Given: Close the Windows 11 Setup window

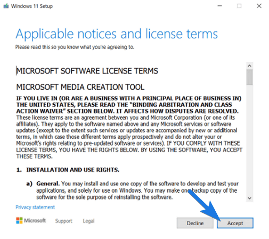Looking at the screenshot, I should coord(259,6).
